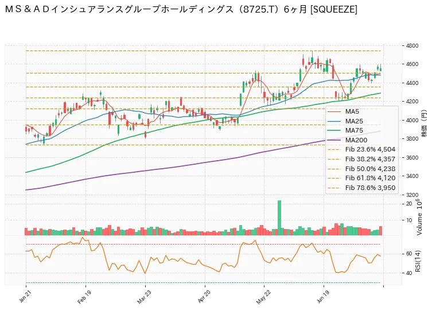The image size is (432, 310).
Task: Click the Feb 19 date axis label
Action: coord(84,298)
